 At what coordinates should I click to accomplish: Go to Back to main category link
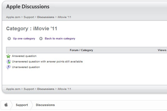60,39
